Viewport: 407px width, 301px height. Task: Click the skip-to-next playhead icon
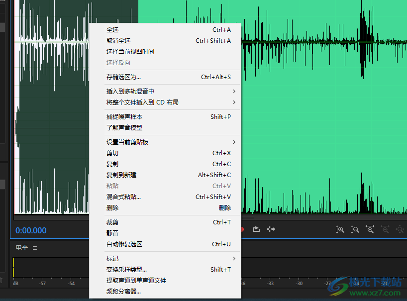pyautogui.click(x=271, y=229)
